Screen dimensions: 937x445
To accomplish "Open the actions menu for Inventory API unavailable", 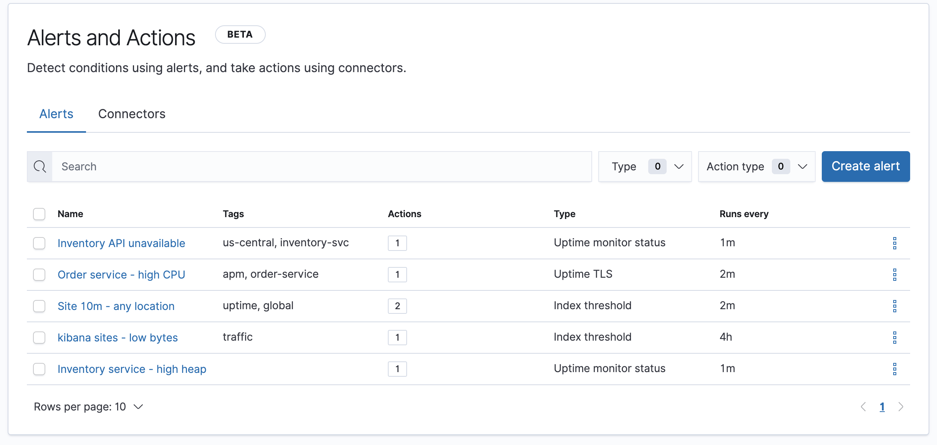I will click(895, 243).
